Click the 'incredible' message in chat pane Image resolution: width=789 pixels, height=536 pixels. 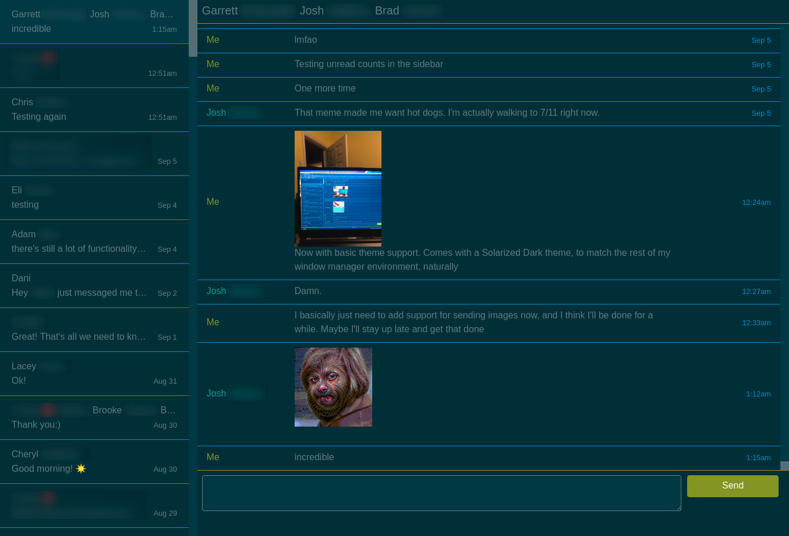[x=314, y=457]
